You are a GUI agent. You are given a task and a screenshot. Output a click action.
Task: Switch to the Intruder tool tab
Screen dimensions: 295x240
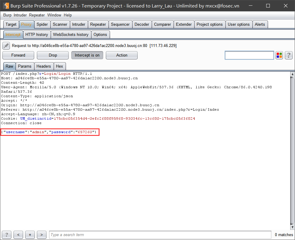click(x=79, y=25)
